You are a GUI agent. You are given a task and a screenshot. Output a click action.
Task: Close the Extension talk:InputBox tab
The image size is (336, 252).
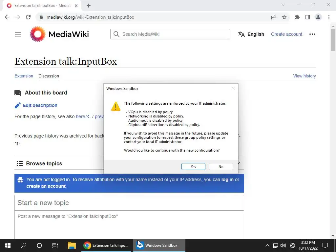[x=76, y=6]
